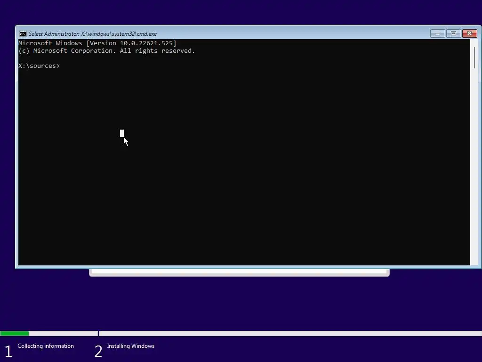Click the Installing Windows step label
This screenshot has width=482, height=362.
(x=131, y=346)
